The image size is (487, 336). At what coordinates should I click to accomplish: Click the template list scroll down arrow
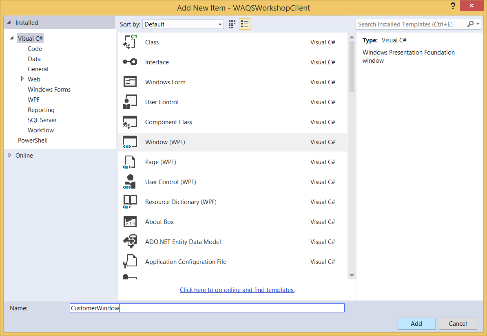tap(352, 275)
